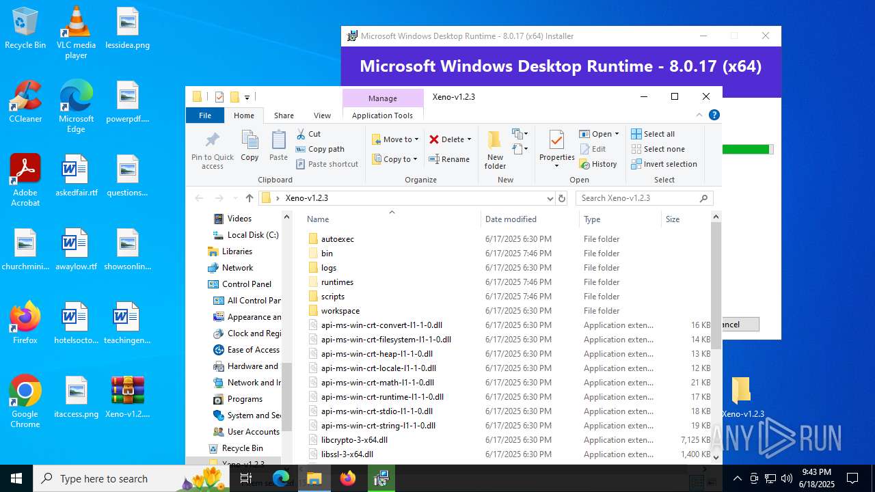Open VLC media player desktop icon

[x=76, y=33]
